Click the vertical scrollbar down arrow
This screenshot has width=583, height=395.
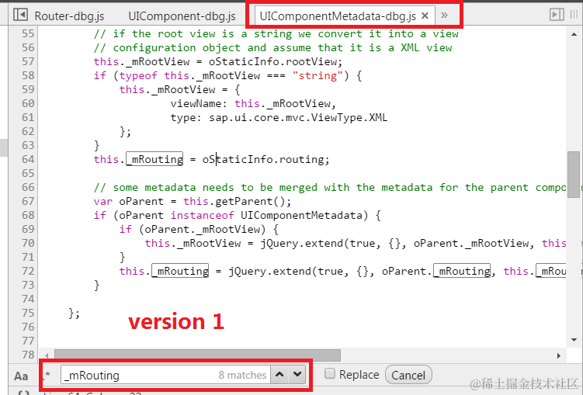(574, 340)
